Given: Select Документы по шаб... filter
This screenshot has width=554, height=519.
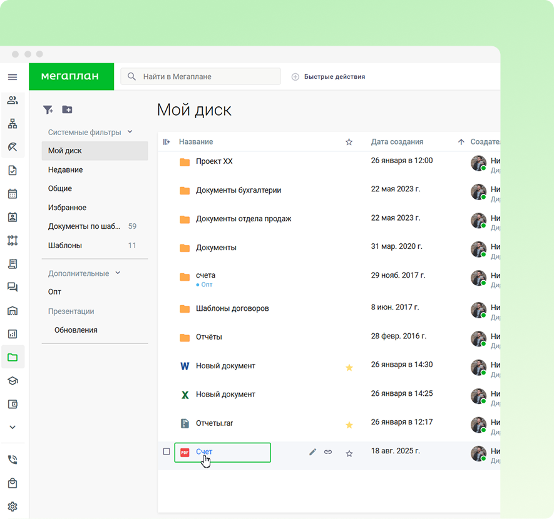Looking at the screenshot, I should pos(84,226).
